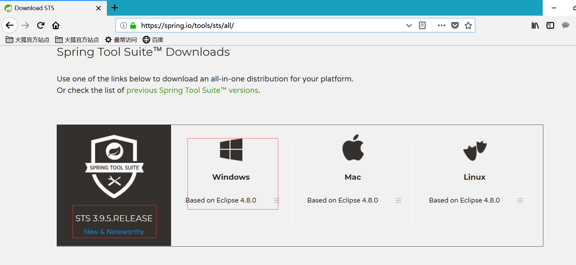Open page actions three-dot menu
The width and height of the screenshot is (576, 265).
tap(441, 25)
